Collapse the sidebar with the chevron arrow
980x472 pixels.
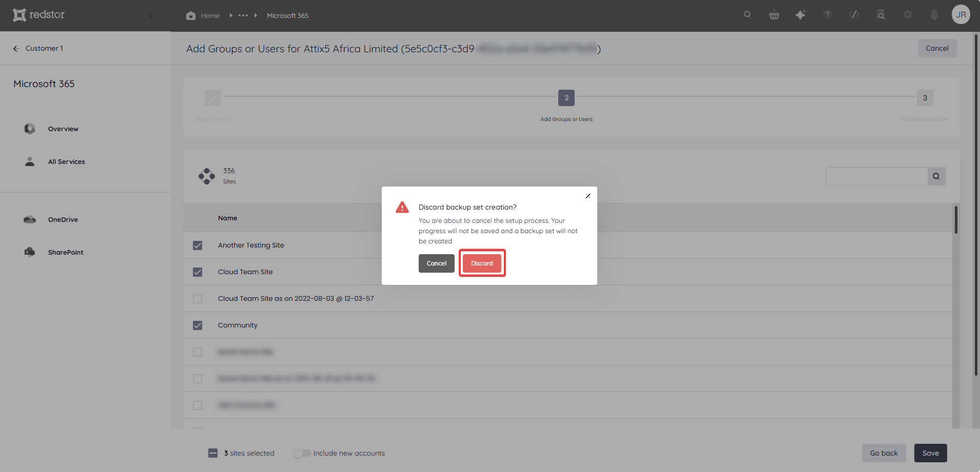(x=151, y=15)
